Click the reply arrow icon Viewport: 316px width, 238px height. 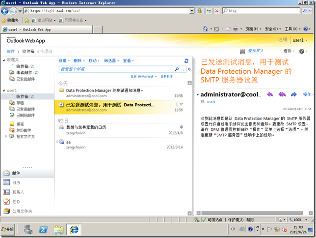pos(270,94)
